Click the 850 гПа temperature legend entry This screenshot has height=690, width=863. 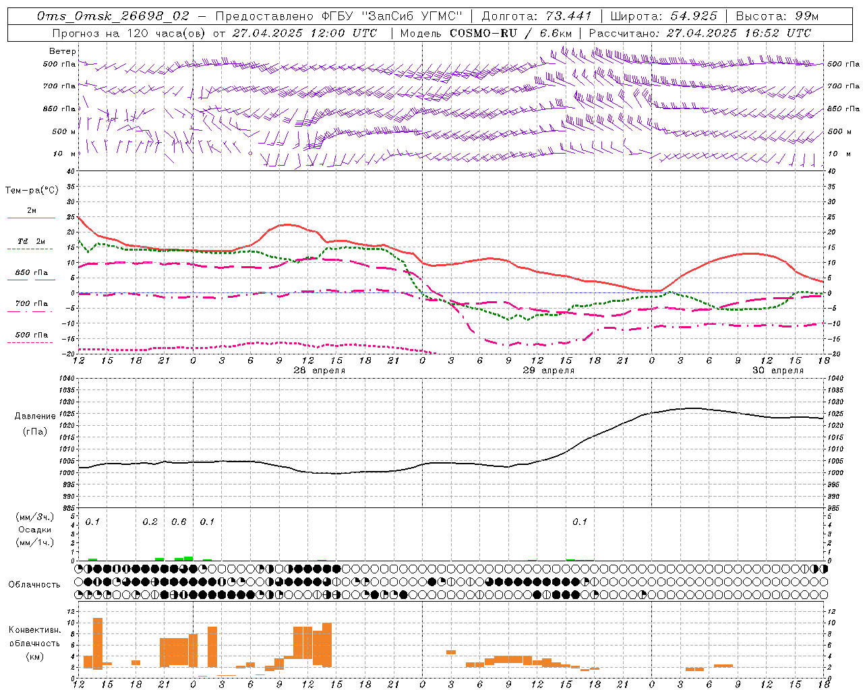[x=32, y=273]
